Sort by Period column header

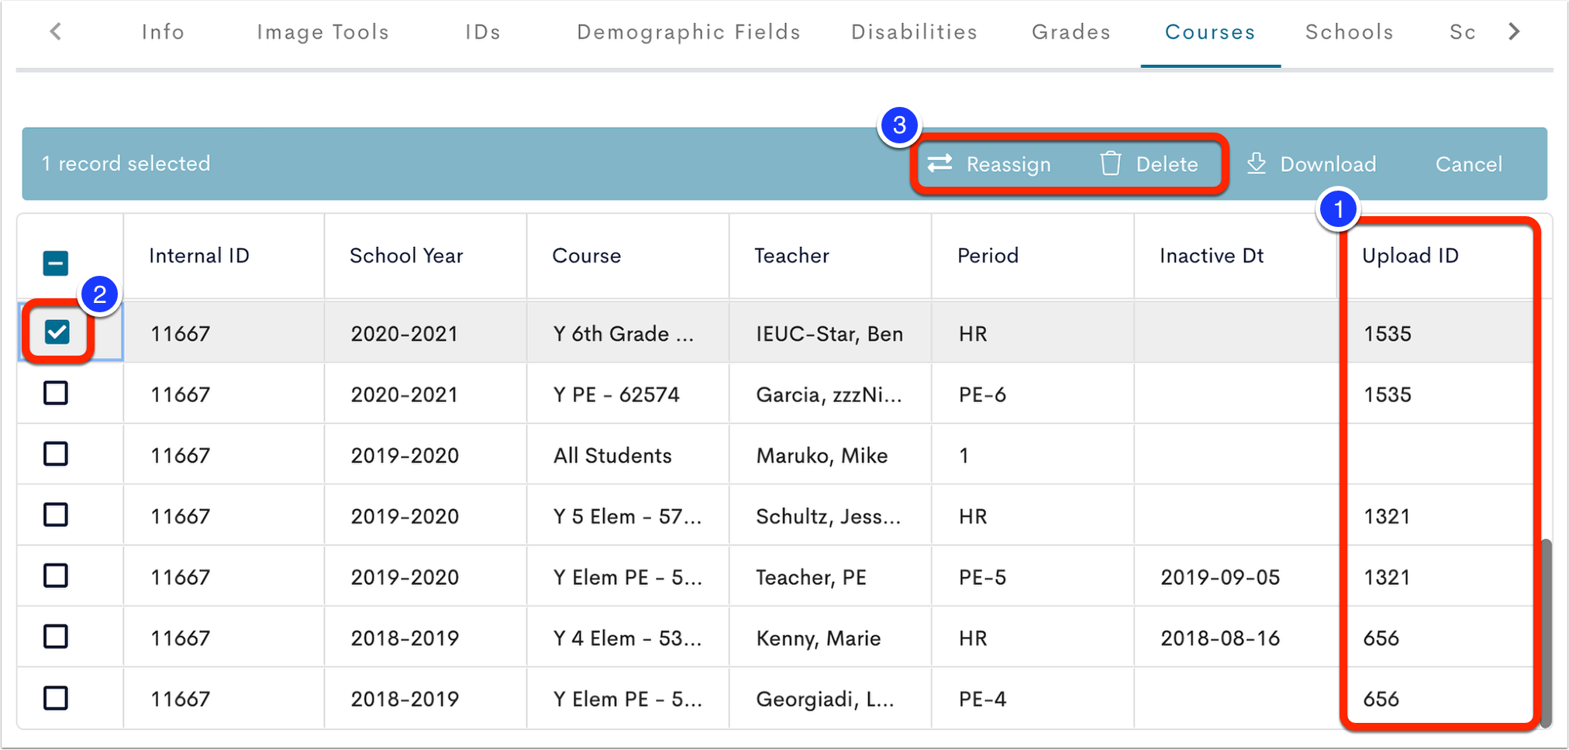[988, 256]
